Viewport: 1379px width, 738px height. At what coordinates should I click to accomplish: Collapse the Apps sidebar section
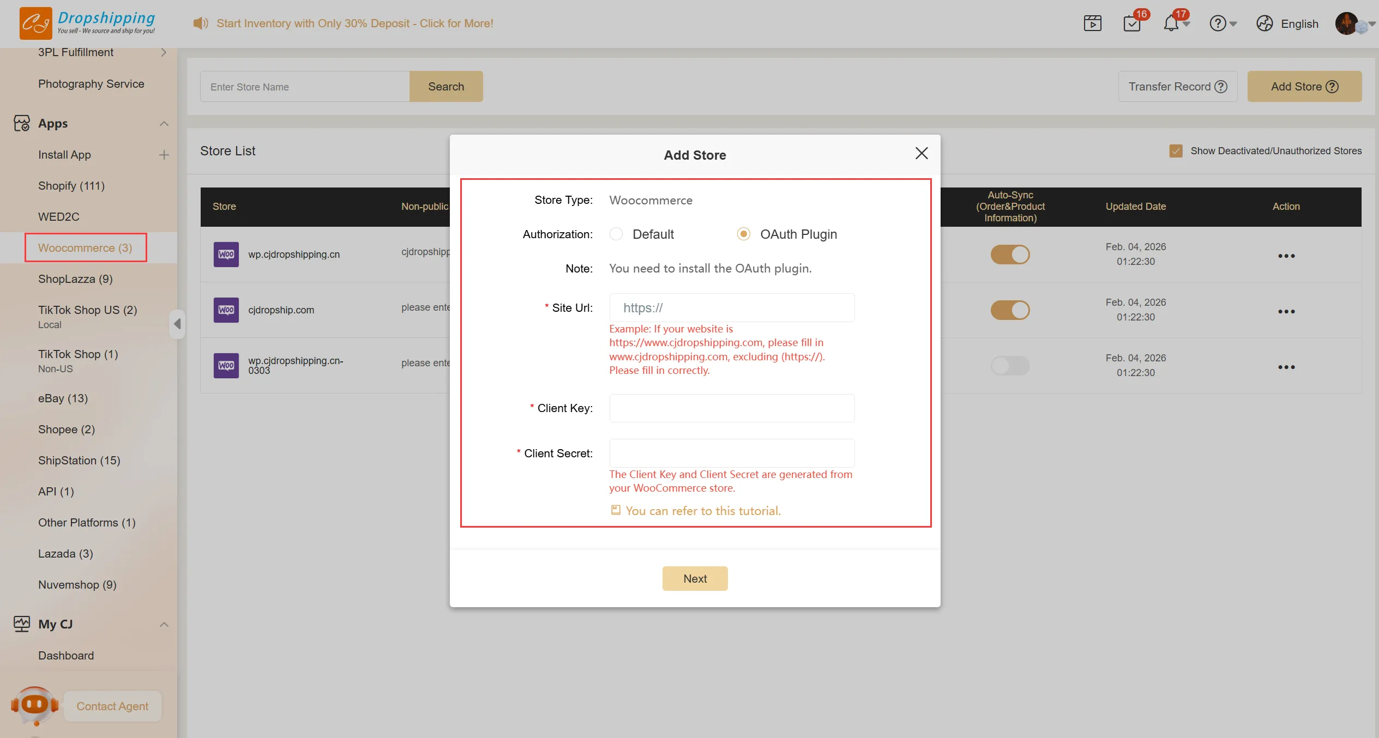[x=164, y=124]
